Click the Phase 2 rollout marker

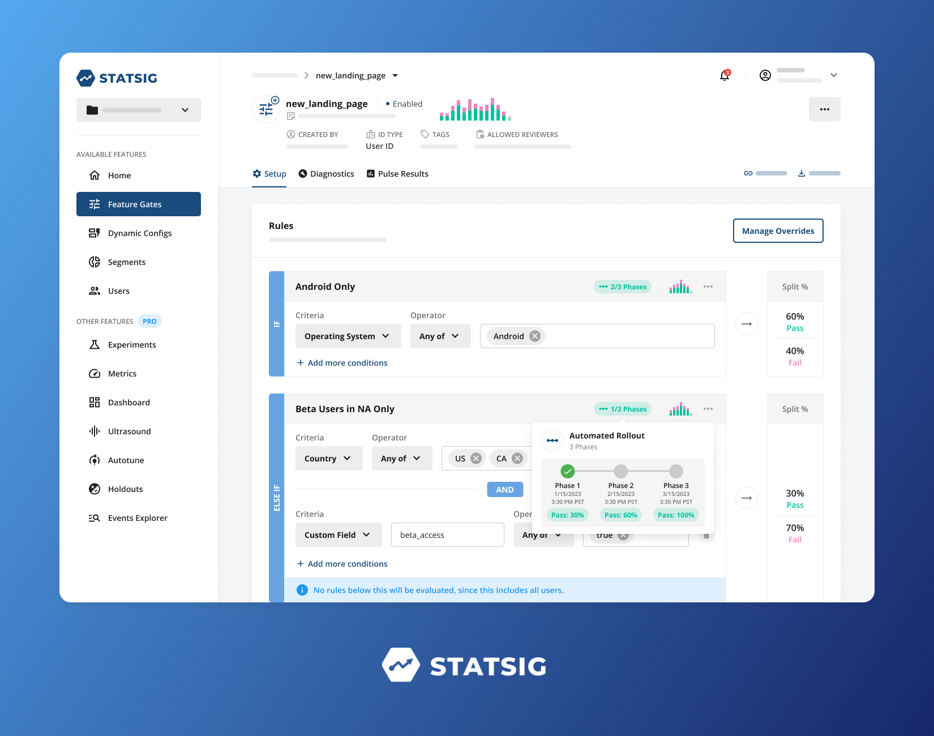click(x=621, y=471)
